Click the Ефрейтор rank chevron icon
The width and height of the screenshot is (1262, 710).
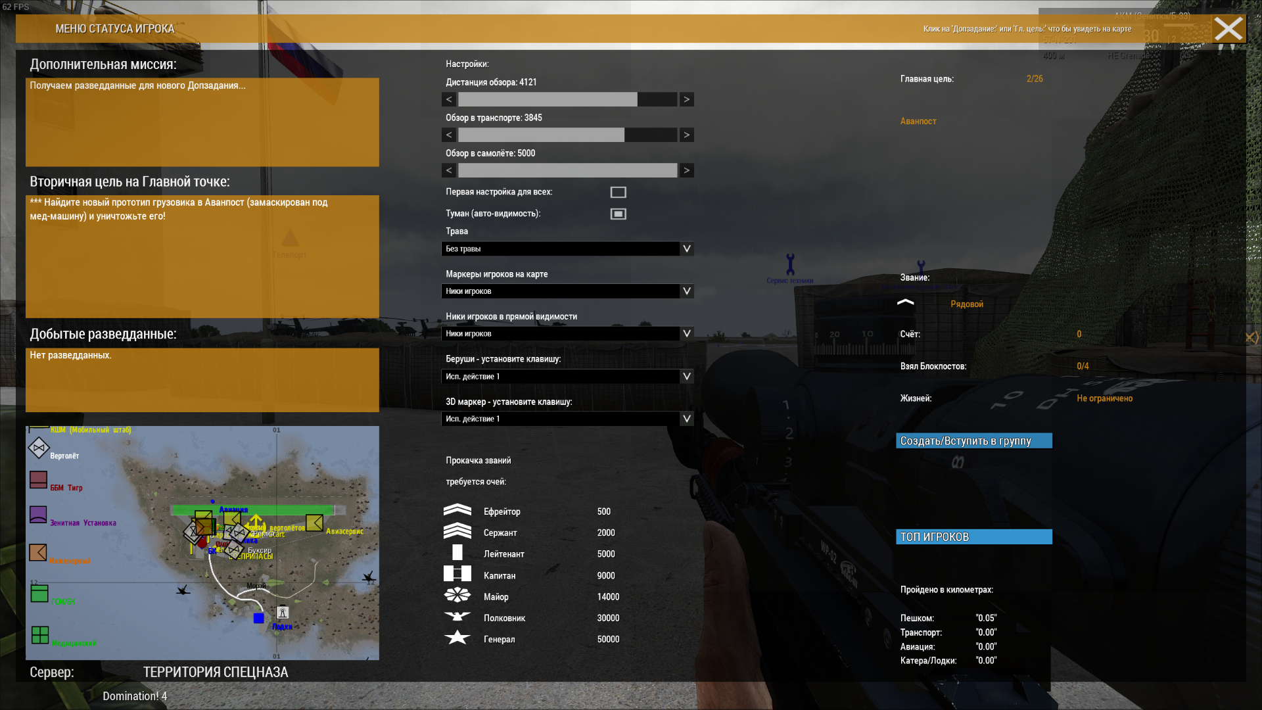click(457, 510)
